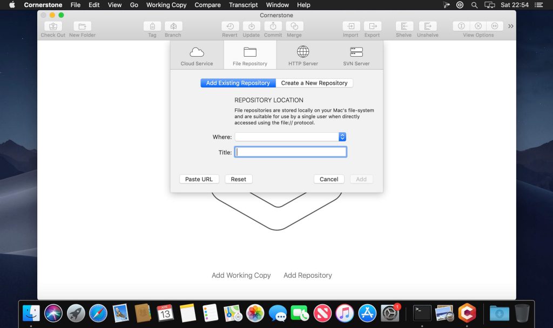The height and width of the screenshot is (328, 553).
Task: Cancel the repository dialog
Action: point(328,179)
